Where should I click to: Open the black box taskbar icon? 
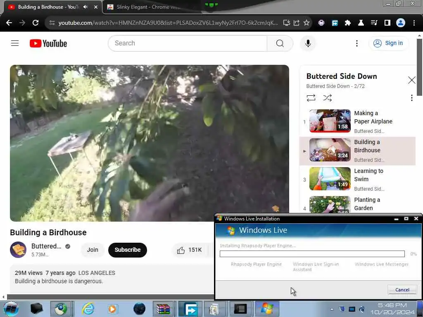point(37,309)
